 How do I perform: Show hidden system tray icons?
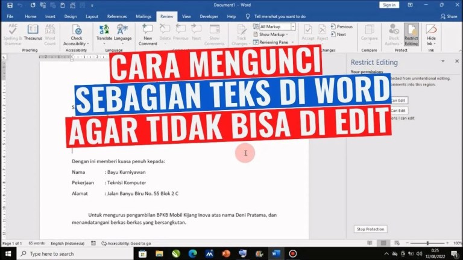[x=386, y=254]
